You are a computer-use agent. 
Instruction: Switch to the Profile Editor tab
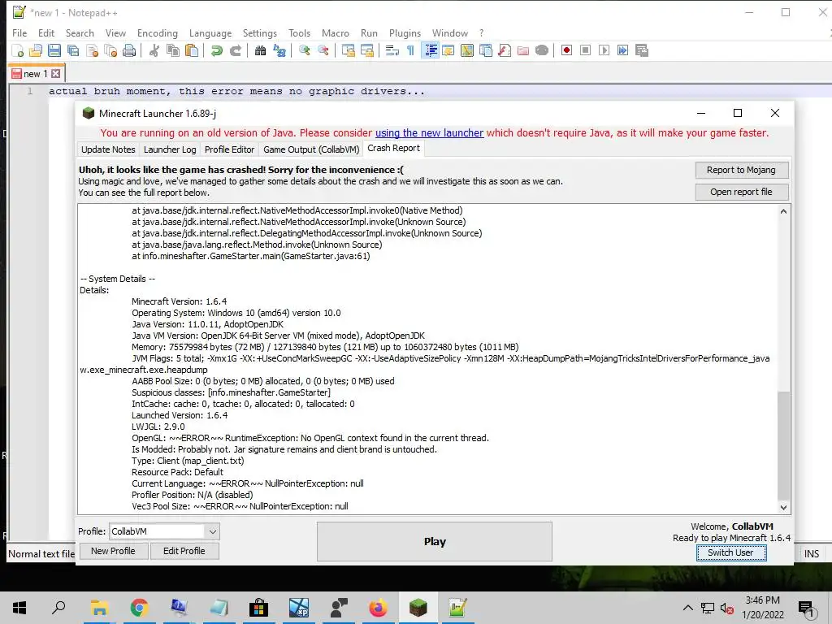(229, 149)
